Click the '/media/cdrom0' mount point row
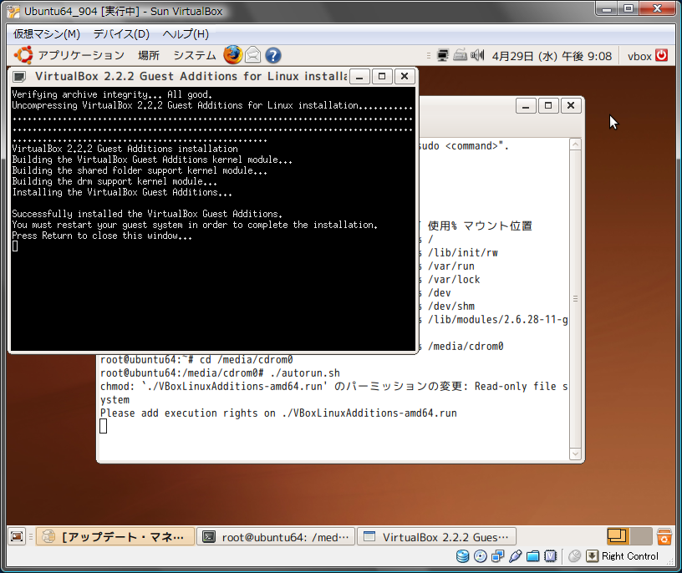The width and height of the screenshot is (682, 573). [x=466, y=347]
